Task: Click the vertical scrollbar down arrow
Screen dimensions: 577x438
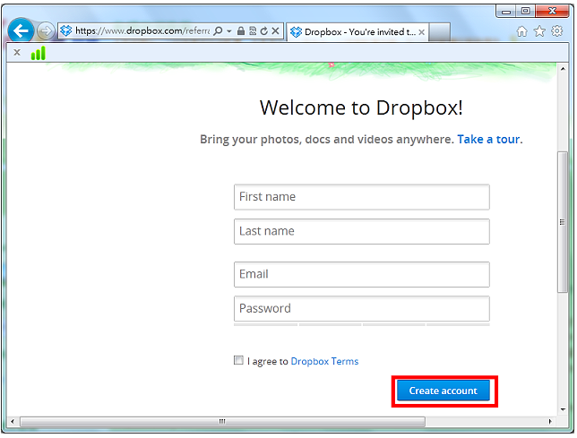Action: pyautogui.click(x=563, y=409)
